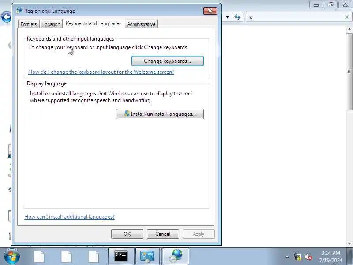
Task: Click the scrollbar up arrow
Action: 349,29
